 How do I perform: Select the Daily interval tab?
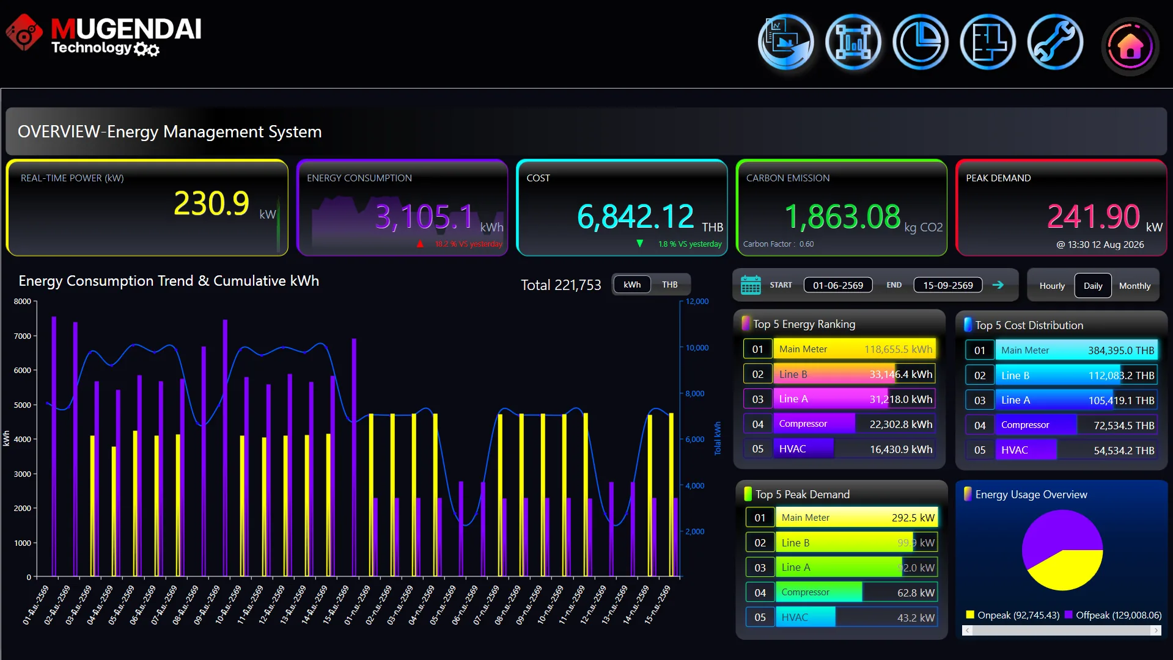coord(1093,286)
